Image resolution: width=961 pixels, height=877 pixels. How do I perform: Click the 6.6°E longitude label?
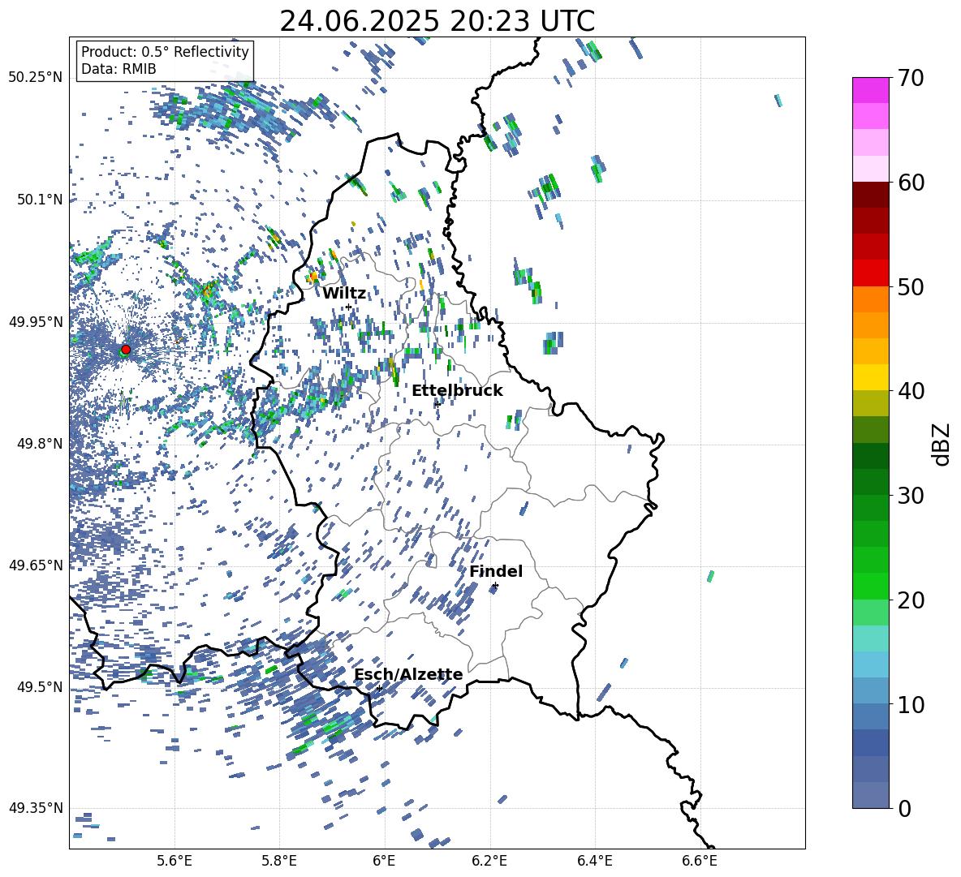tap(700, 861)
